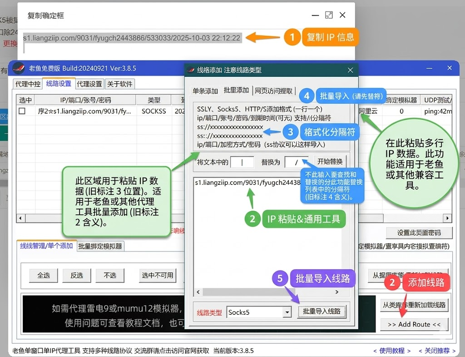
Task: Close the 线路添加 dialog
Action: [350, 70]
